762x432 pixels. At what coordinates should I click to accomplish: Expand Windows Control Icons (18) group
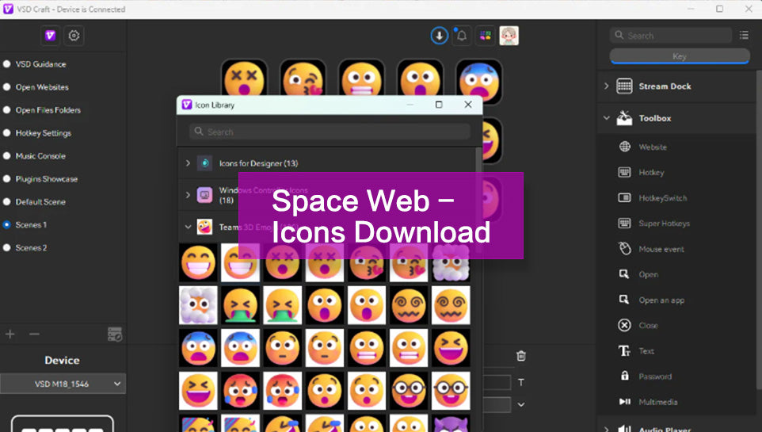coord(188,195)
